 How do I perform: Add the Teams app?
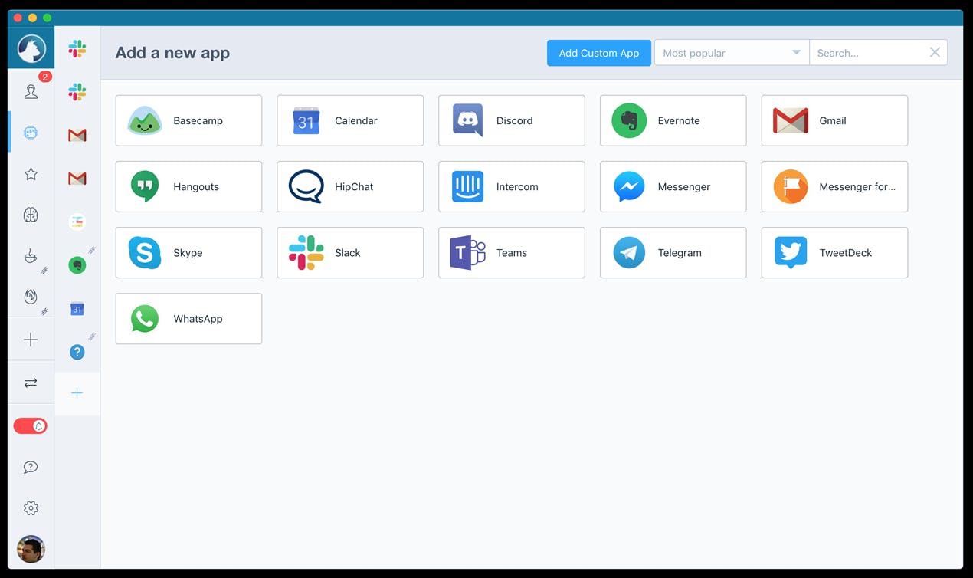(512, 252)
